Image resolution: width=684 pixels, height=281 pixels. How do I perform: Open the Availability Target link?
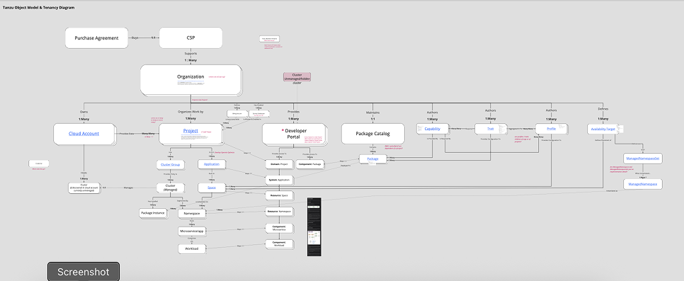[603, 129]
